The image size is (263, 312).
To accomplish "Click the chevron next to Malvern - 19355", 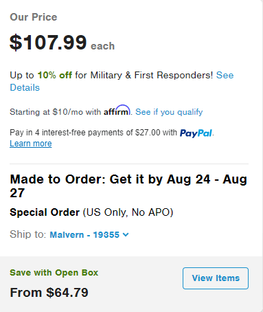I will coord(126,234).
